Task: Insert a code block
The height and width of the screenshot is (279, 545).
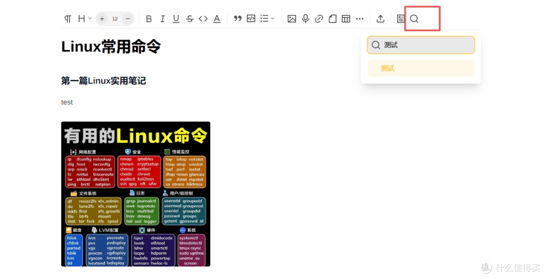Action: pyautogui.click(x=251, y=18)
